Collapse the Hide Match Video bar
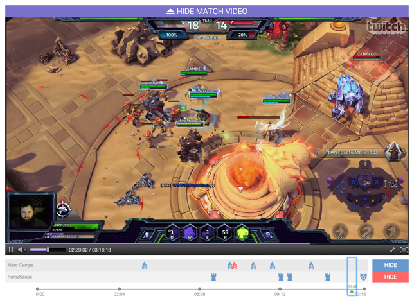The image size is (414, 303). tap(207, 12)
